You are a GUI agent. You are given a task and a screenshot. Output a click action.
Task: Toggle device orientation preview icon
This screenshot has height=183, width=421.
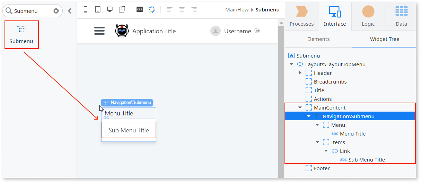pos(122,10)
